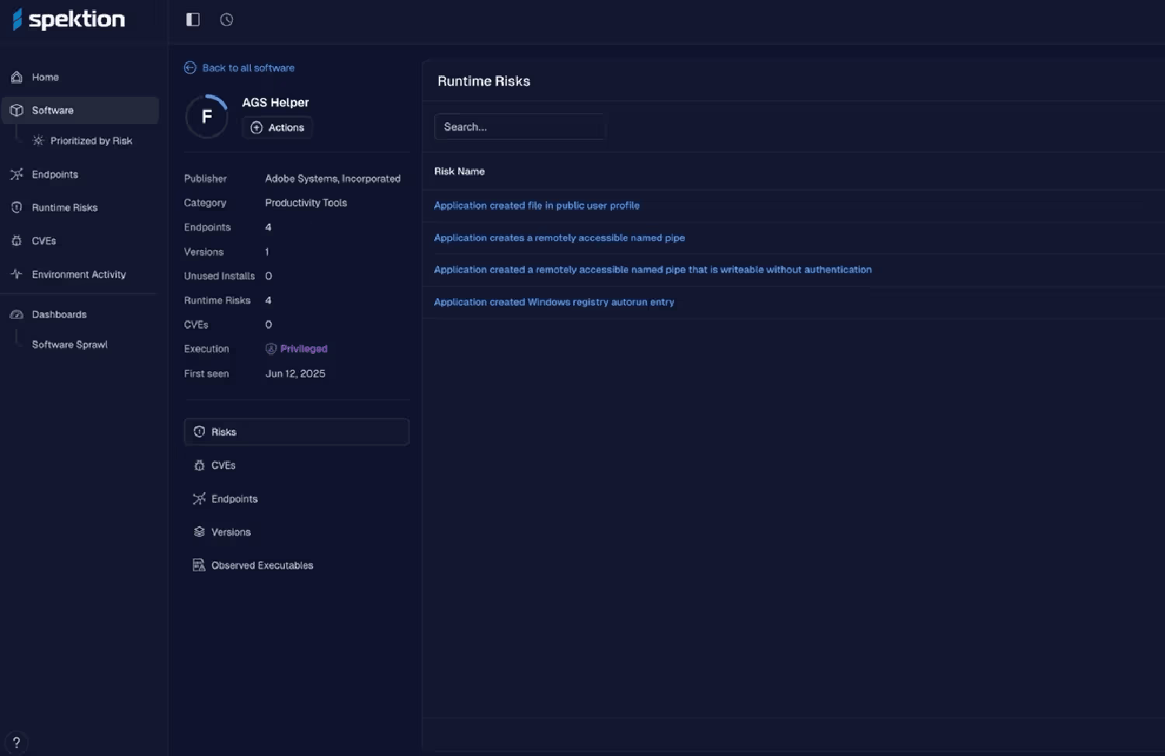Open the Software Sprawl dashboard
Screen dimensions: 1165x756
click(69, 344)
